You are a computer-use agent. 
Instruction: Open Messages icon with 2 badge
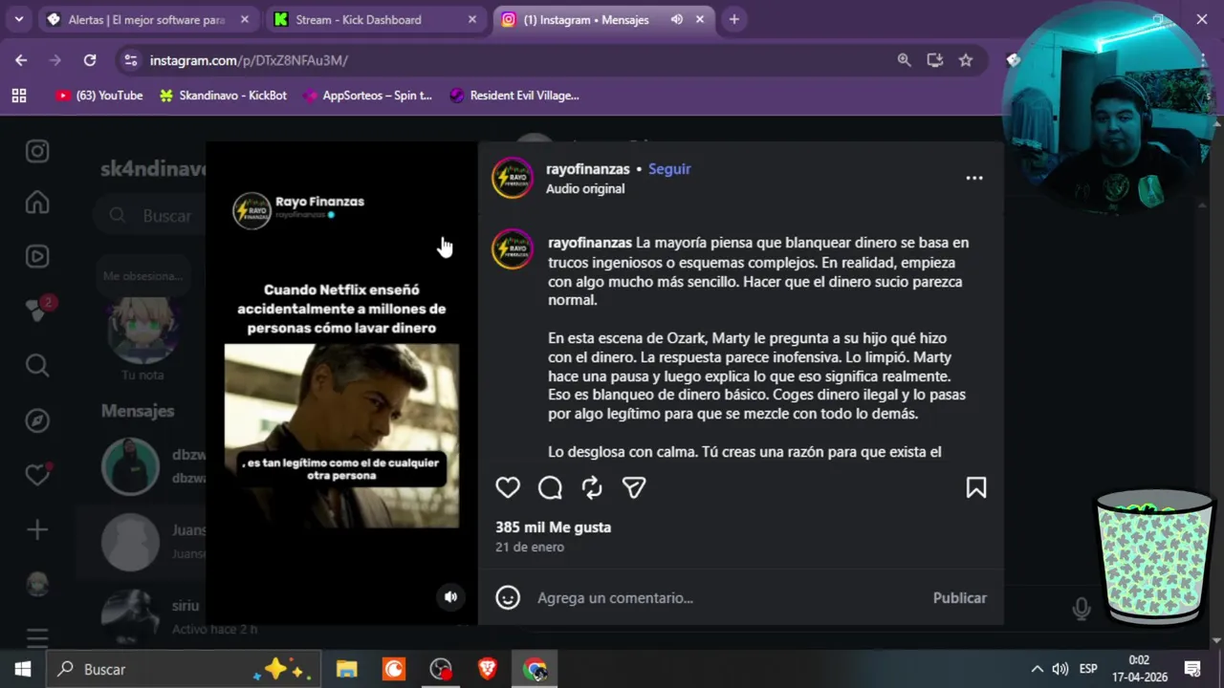tap(39, 309)
